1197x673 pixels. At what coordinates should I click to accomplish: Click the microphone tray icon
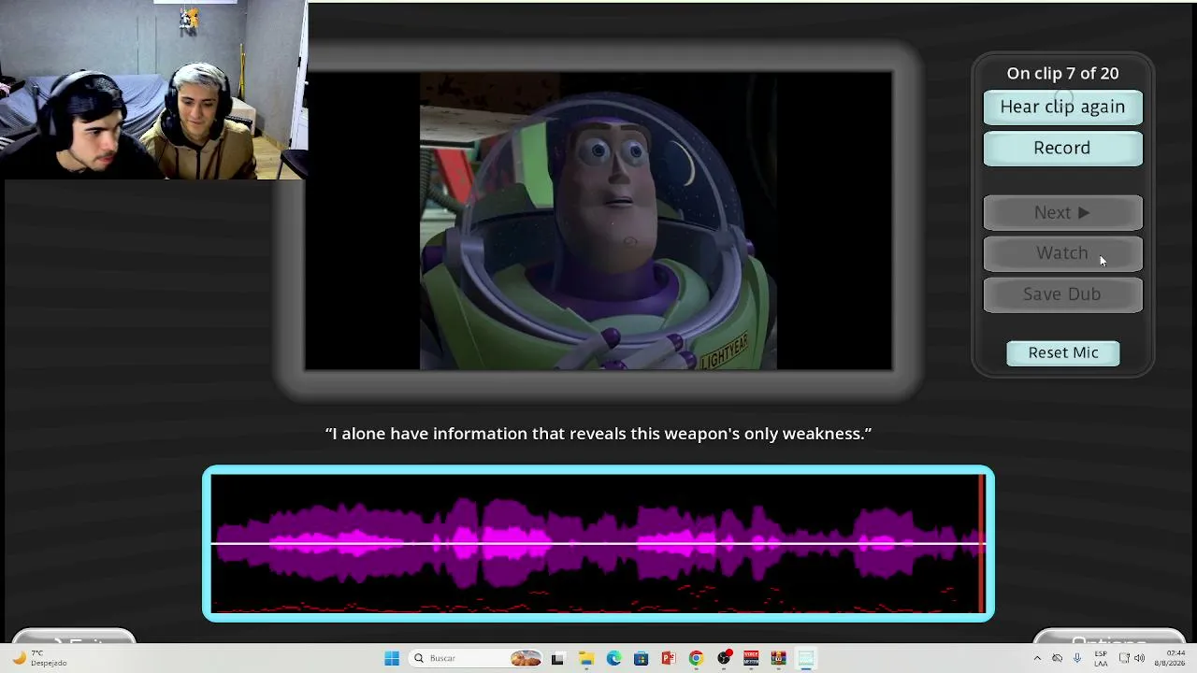pyautogui.click(x=1077, y=658)
